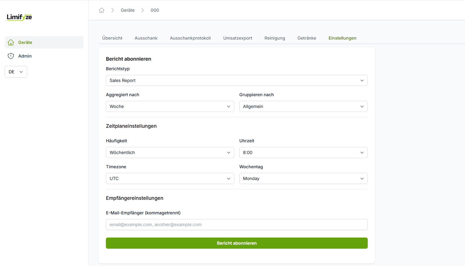Open the Getränke tab
Image resolution: width=465 pixels, height=266 pixels.
click(x=307, y=38)
